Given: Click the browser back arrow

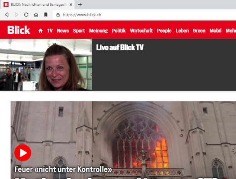Looking at the screenshot, I should click(7, 15).
